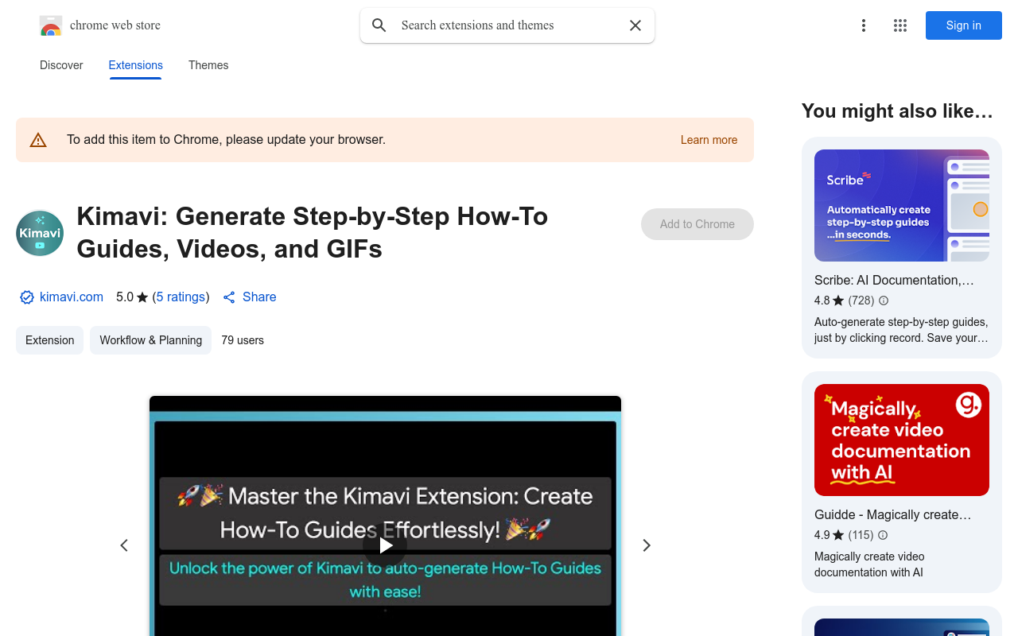Click the verified publisher badge icon
This screenshot has width=1018, height=636.
(27, 297)
